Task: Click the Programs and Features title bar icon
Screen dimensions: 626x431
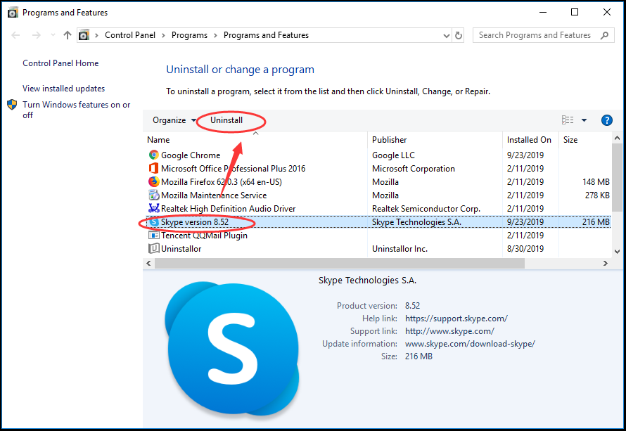Action: click(13, 13)
